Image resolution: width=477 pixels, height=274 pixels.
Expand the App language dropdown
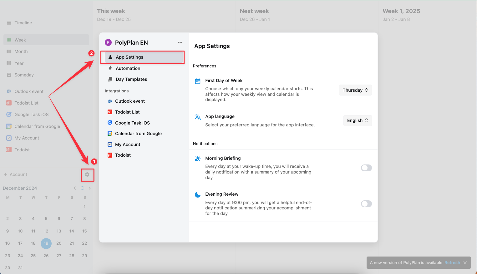[358, 120]
